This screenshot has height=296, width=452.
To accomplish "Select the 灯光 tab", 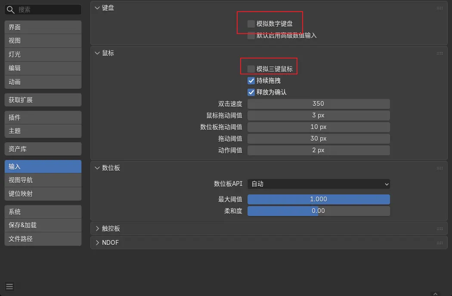I will pos(43,55).
